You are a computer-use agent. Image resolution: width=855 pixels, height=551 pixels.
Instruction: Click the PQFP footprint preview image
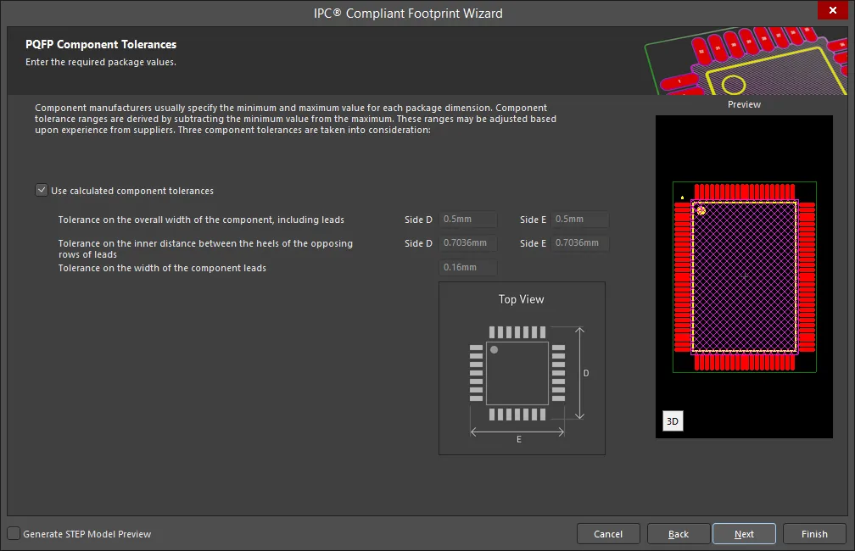tap(745, 277)
